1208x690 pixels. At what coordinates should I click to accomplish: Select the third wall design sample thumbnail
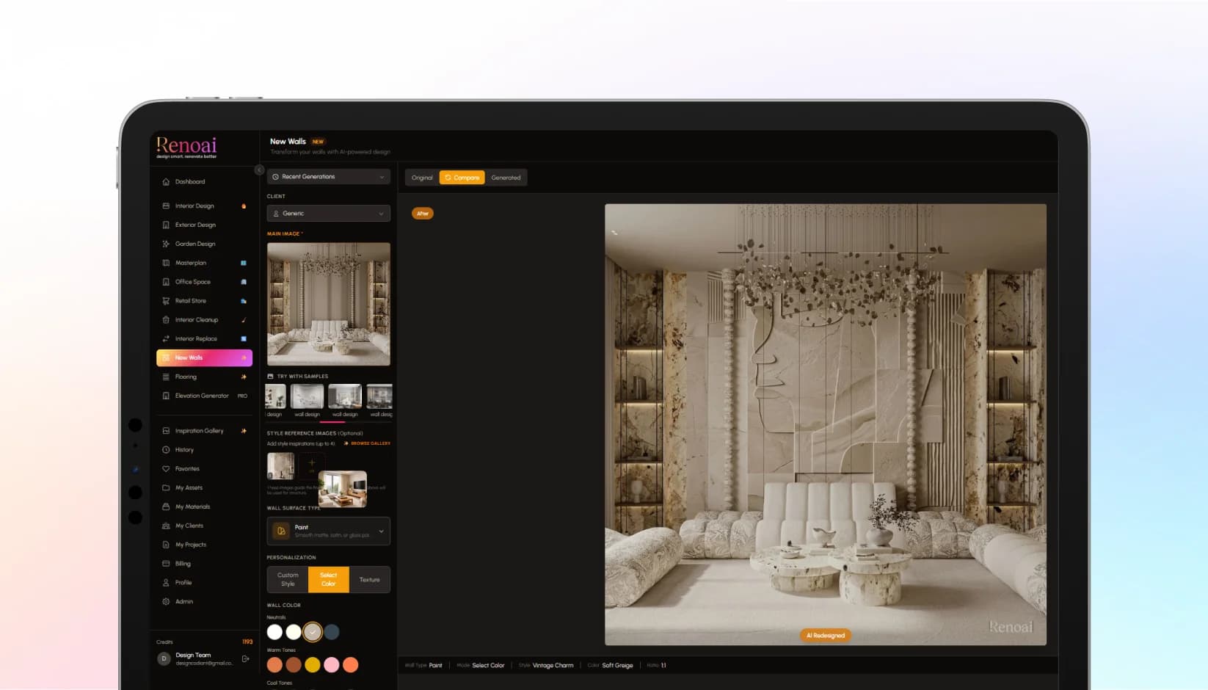(x=345, y=396)
